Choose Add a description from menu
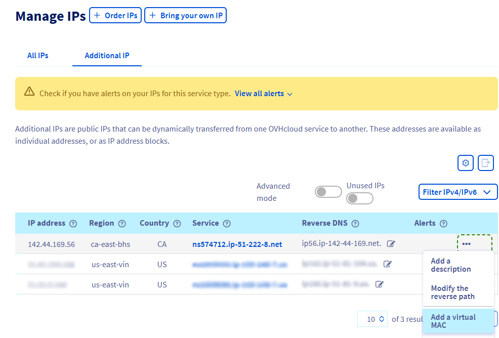This screenshot has height=338, width=499. 458,265
